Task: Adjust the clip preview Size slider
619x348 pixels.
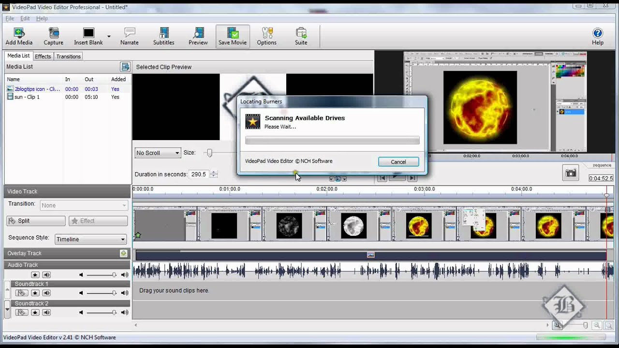Action: [x=209, y=153]
